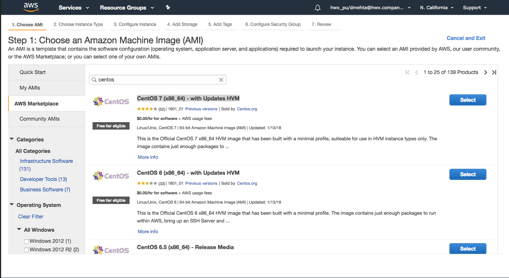The image size is (509, 278).
Task: Open the notifications bell
Action: pyautogui.click(x=317, y=7)
